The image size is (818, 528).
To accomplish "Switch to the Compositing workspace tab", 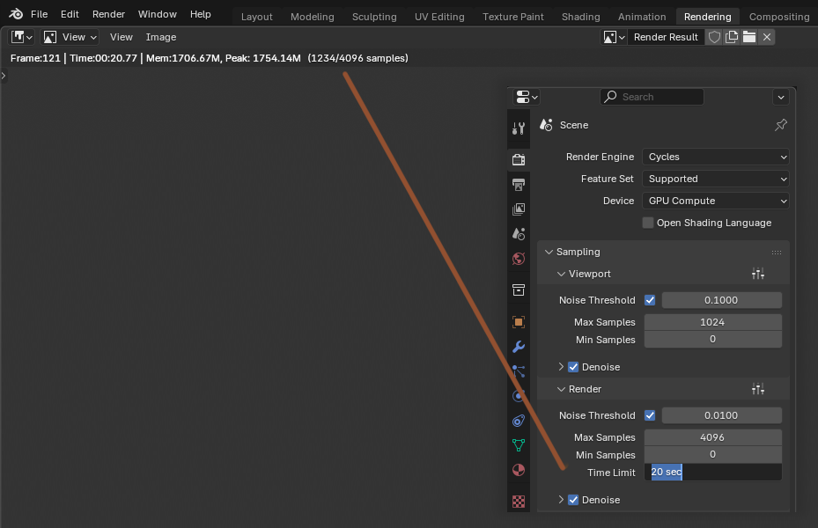I will [779, 17].
